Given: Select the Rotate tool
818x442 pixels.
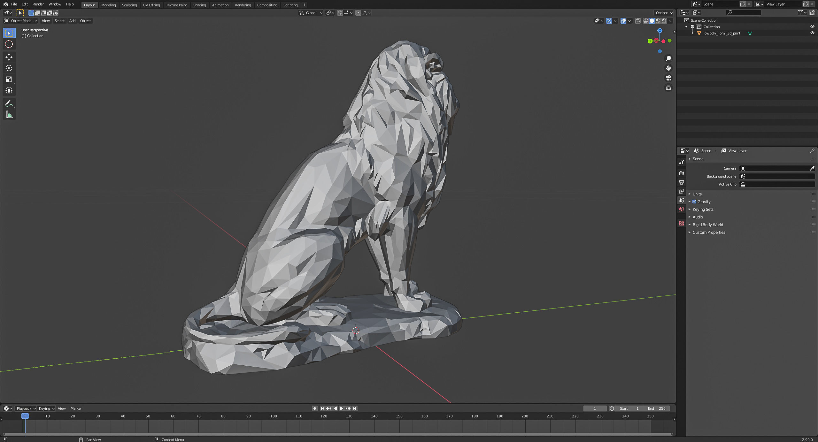Looking at the screenshot, I should (9, 68).
